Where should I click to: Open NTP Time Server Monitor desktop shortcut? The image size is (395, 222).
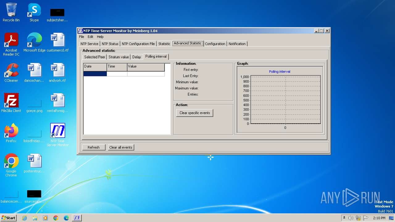(x=58, y=135)
